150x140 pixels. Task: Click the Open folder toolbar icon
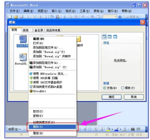[x=16, y=17]
